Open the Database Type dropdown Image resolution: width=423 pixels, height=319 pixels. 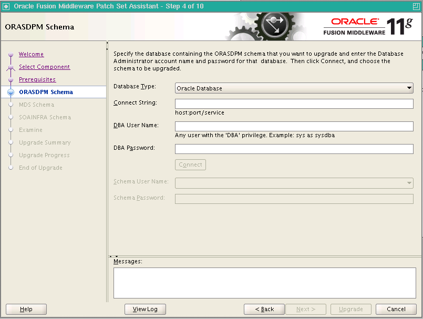pos(294,88)
